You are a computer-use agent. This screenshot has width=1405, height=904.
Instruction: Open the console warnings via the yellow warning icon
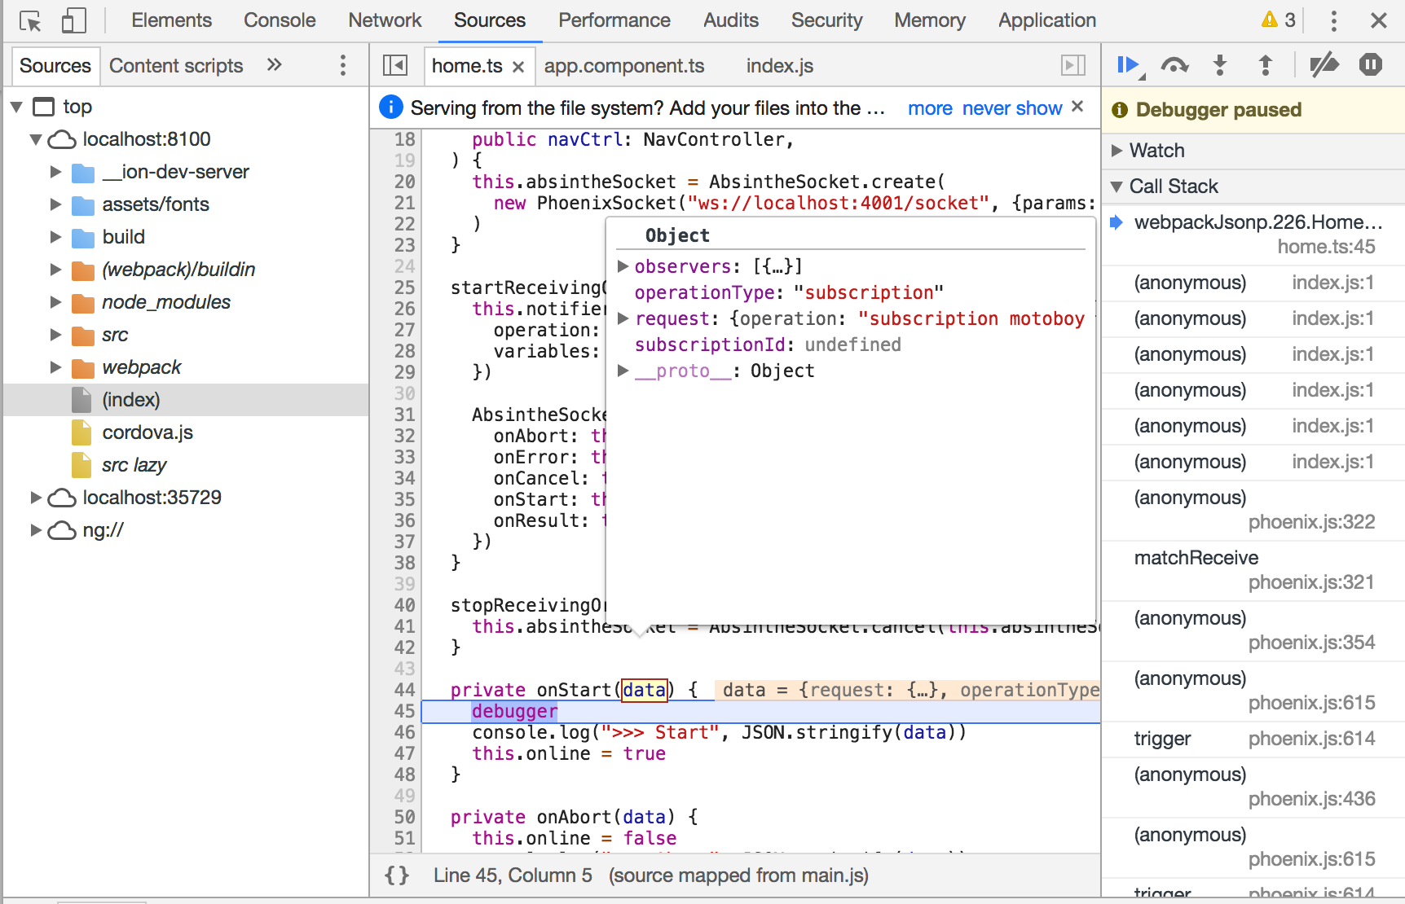click(1271, 20)
